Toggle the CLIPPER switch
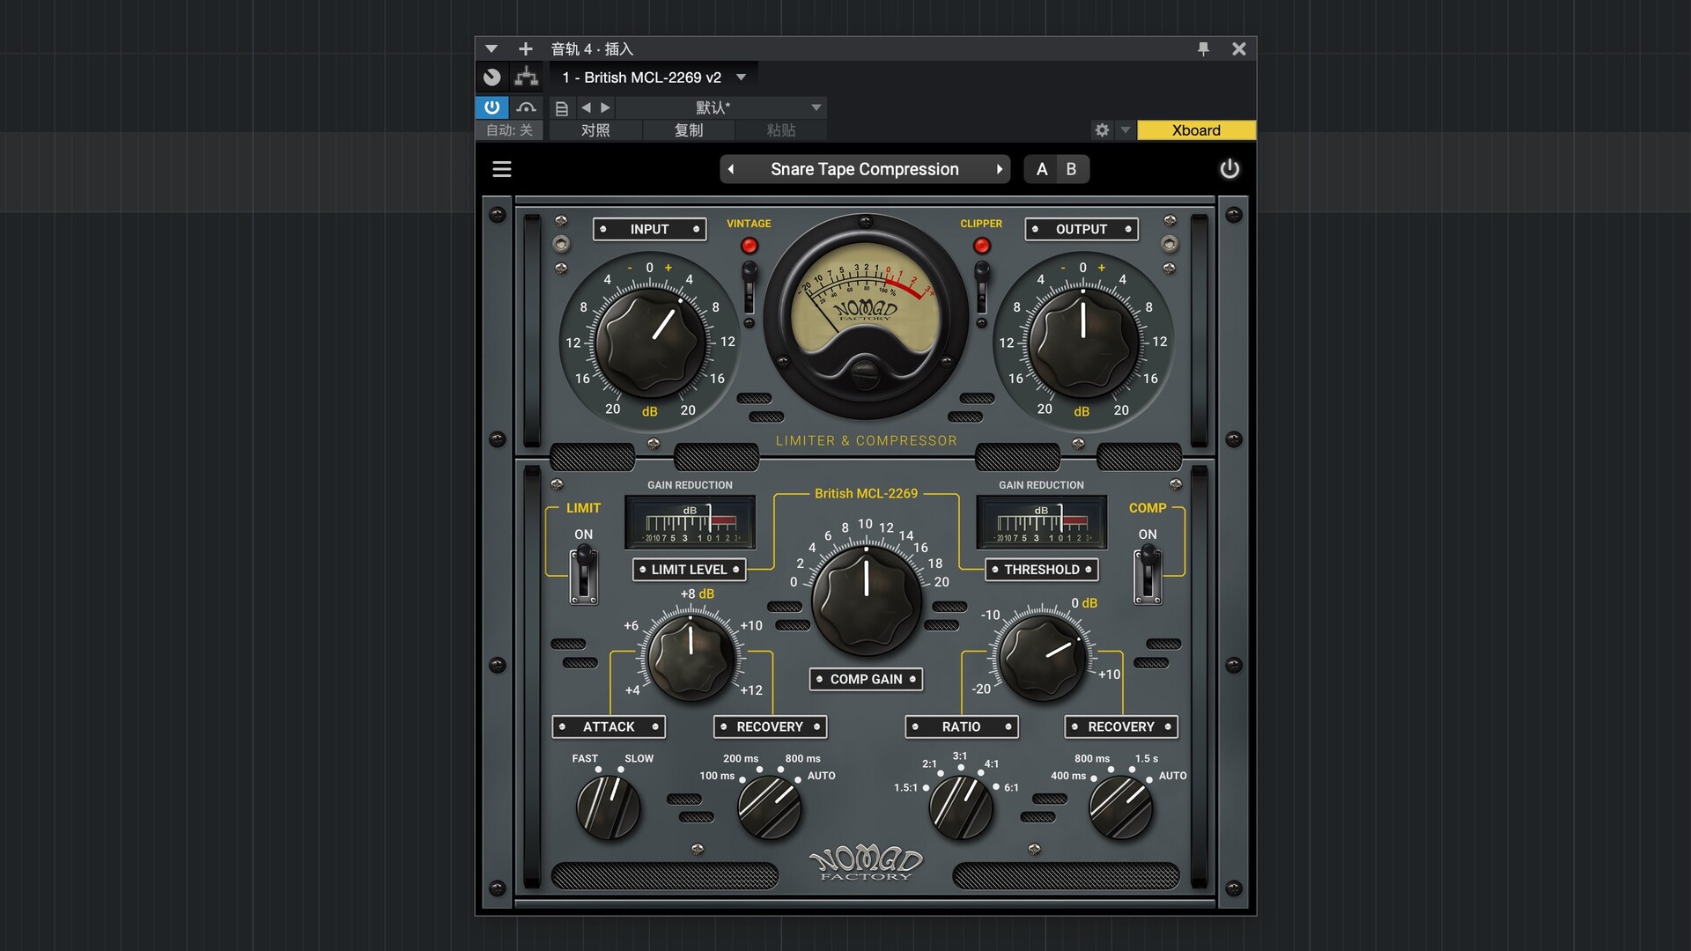The height and width of the screenshot is (951, 1691). tap(982, 287)
